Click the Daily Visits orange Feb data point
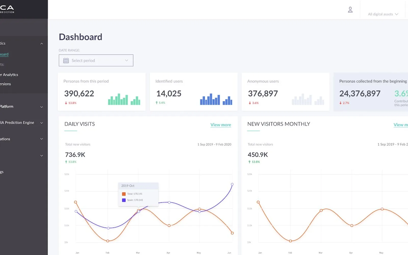Viewport: 408px width, 255px height. click(108, 241)
